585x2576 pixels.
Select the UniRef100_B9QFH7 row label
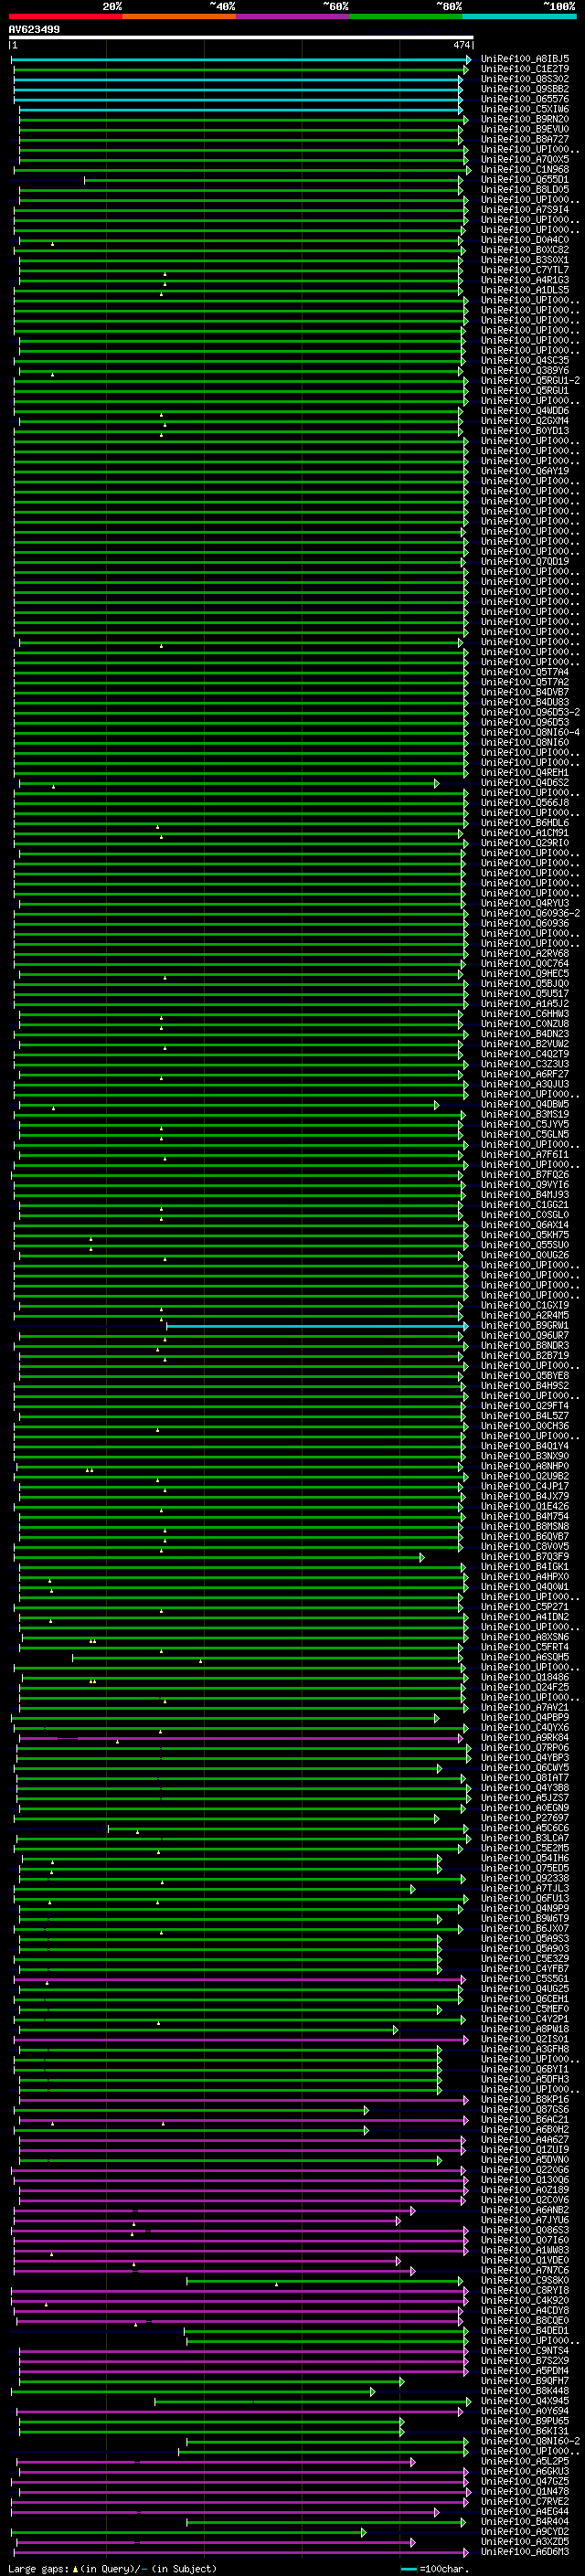click(525, 2380)
